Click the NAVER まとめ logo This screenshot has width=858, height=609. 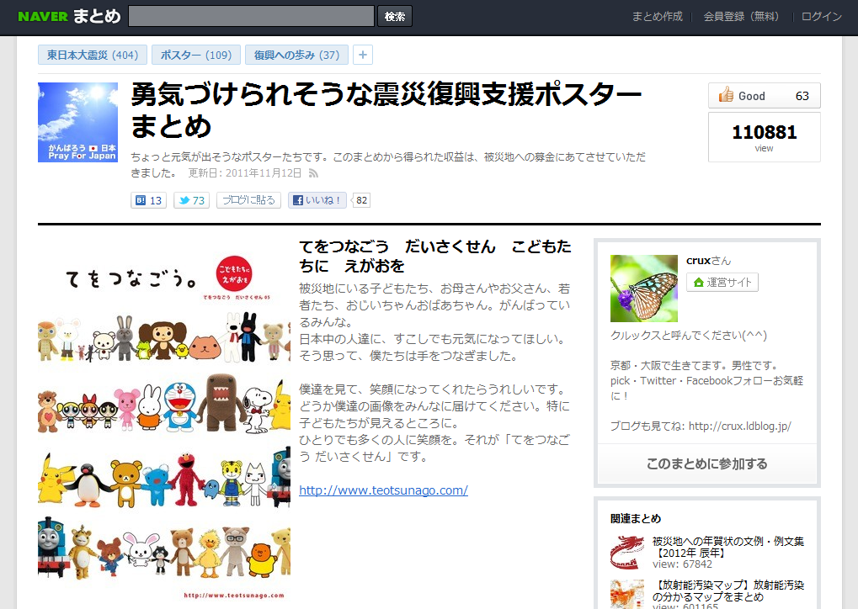(69, 16)
